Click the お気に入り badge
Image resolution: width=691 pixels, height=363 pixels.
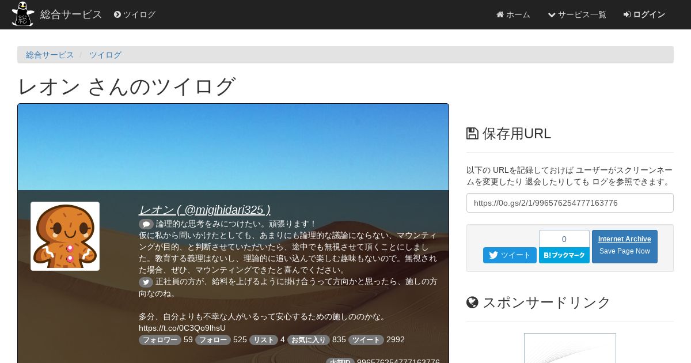pyautogui.click(x=309, y=340)
